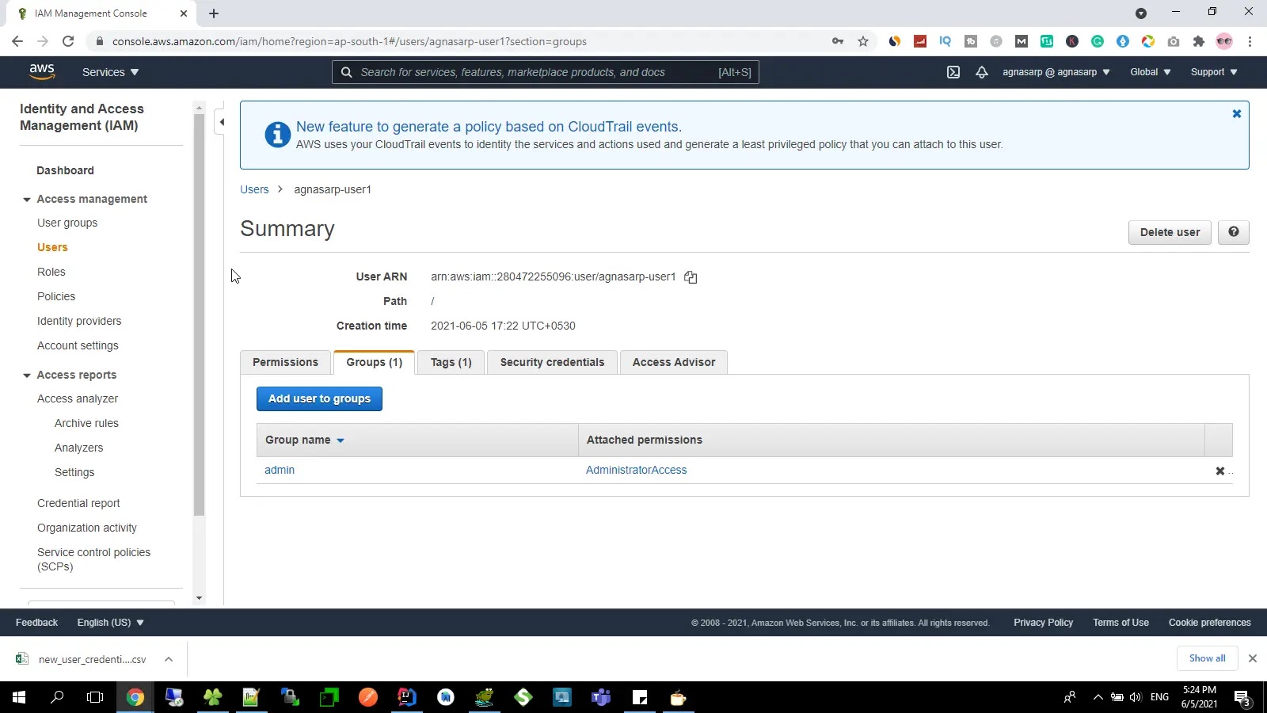Screen dimensions: 1267x713
Task: Open the agnasarp @ agnasarp account menu
Action: (1056, 72)
